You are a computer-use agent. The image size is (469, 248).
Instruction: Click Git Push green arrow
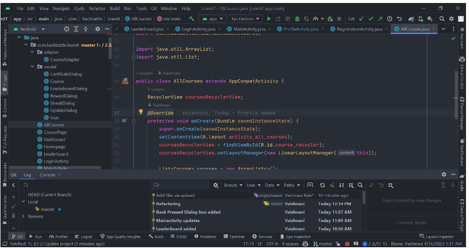click(380, 19)
